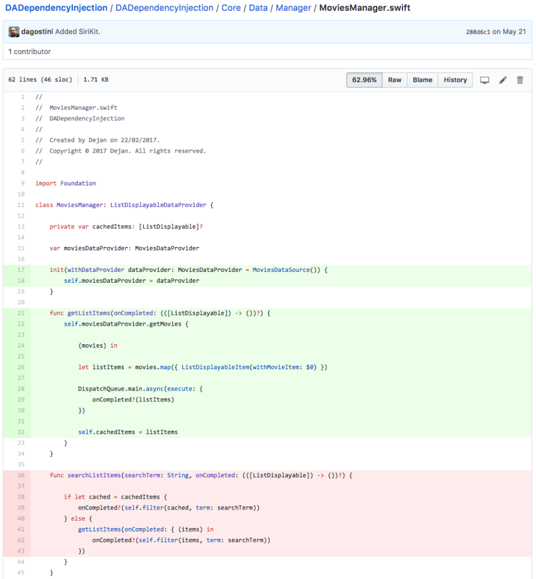Screen dimensions: 536x579
Task: Select line number 36 in the gutter
Action: (x=21, y=476)
